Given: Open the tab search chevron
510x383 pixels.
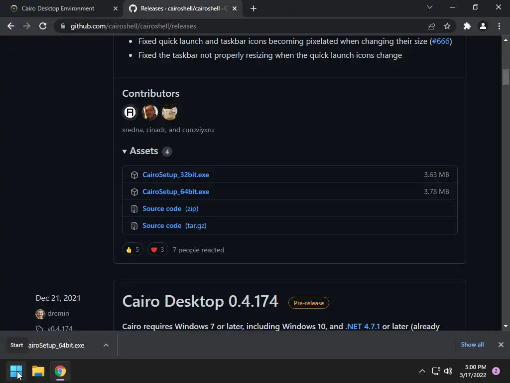Looking at the screenshot, I should click(x=430, y=7).
